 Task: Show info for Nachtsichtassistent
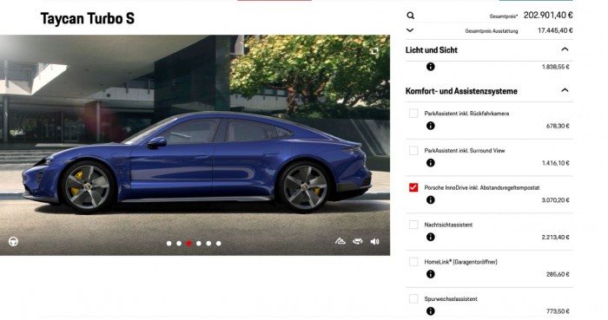[x=431, y=238]
